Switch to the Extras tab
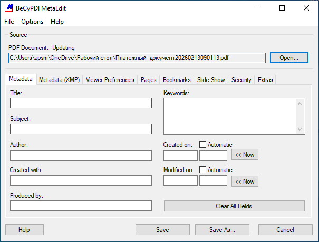The image size is (319, 242). 265,80
